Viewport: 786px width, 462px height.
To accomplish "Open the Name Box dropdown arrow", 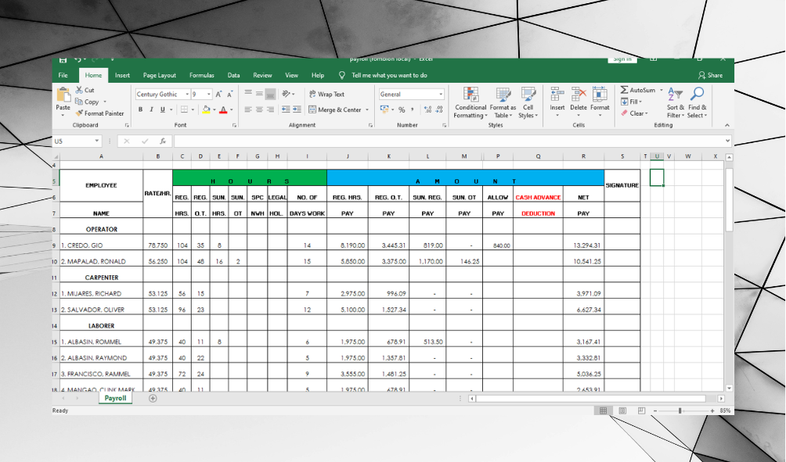I will 97,141.
